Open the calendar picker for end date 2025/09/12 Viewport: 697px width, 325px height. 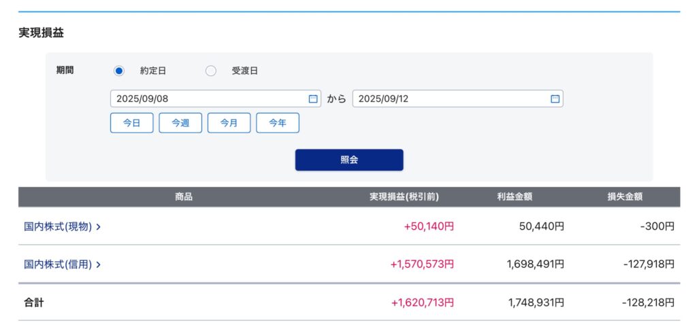tap(555, 99)
